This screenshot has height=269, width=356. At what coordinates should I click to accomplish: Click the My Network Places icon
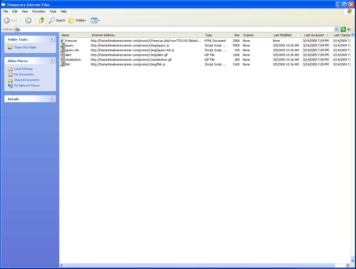[10, 86]
